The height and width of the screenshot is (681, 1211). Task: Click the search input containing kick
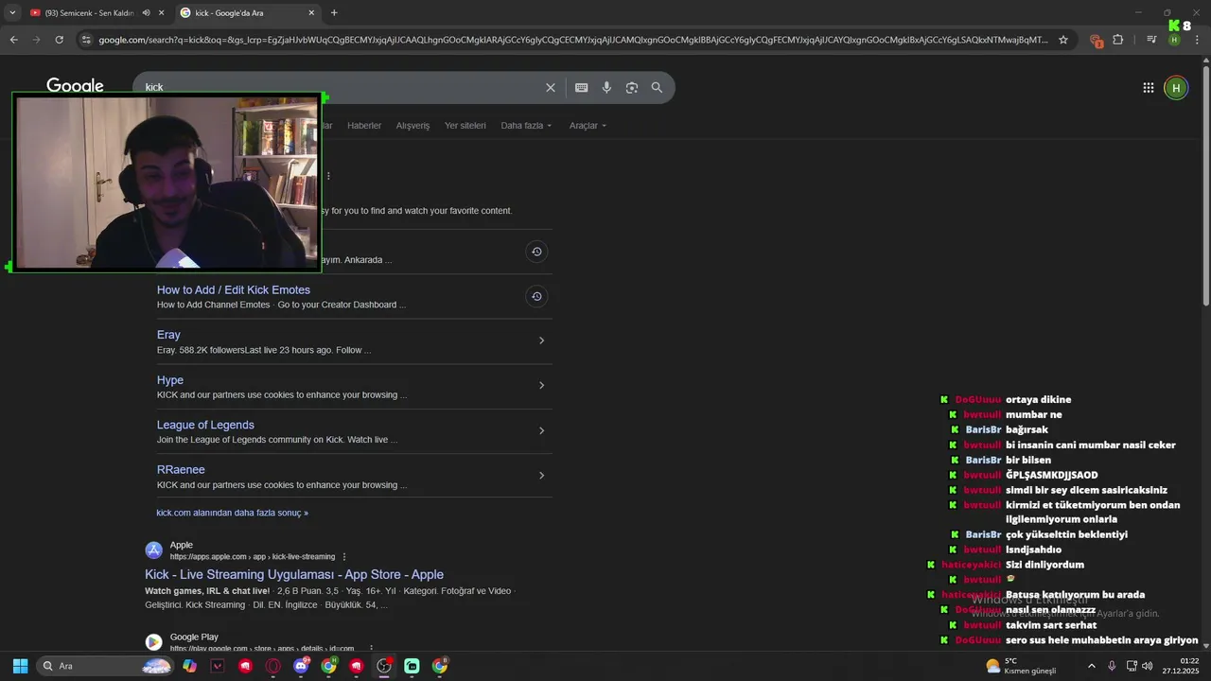click(x=341, y=87)
